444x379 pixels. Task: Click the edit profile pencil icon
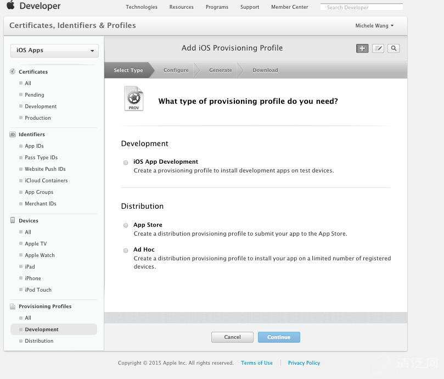click(378, 48)
